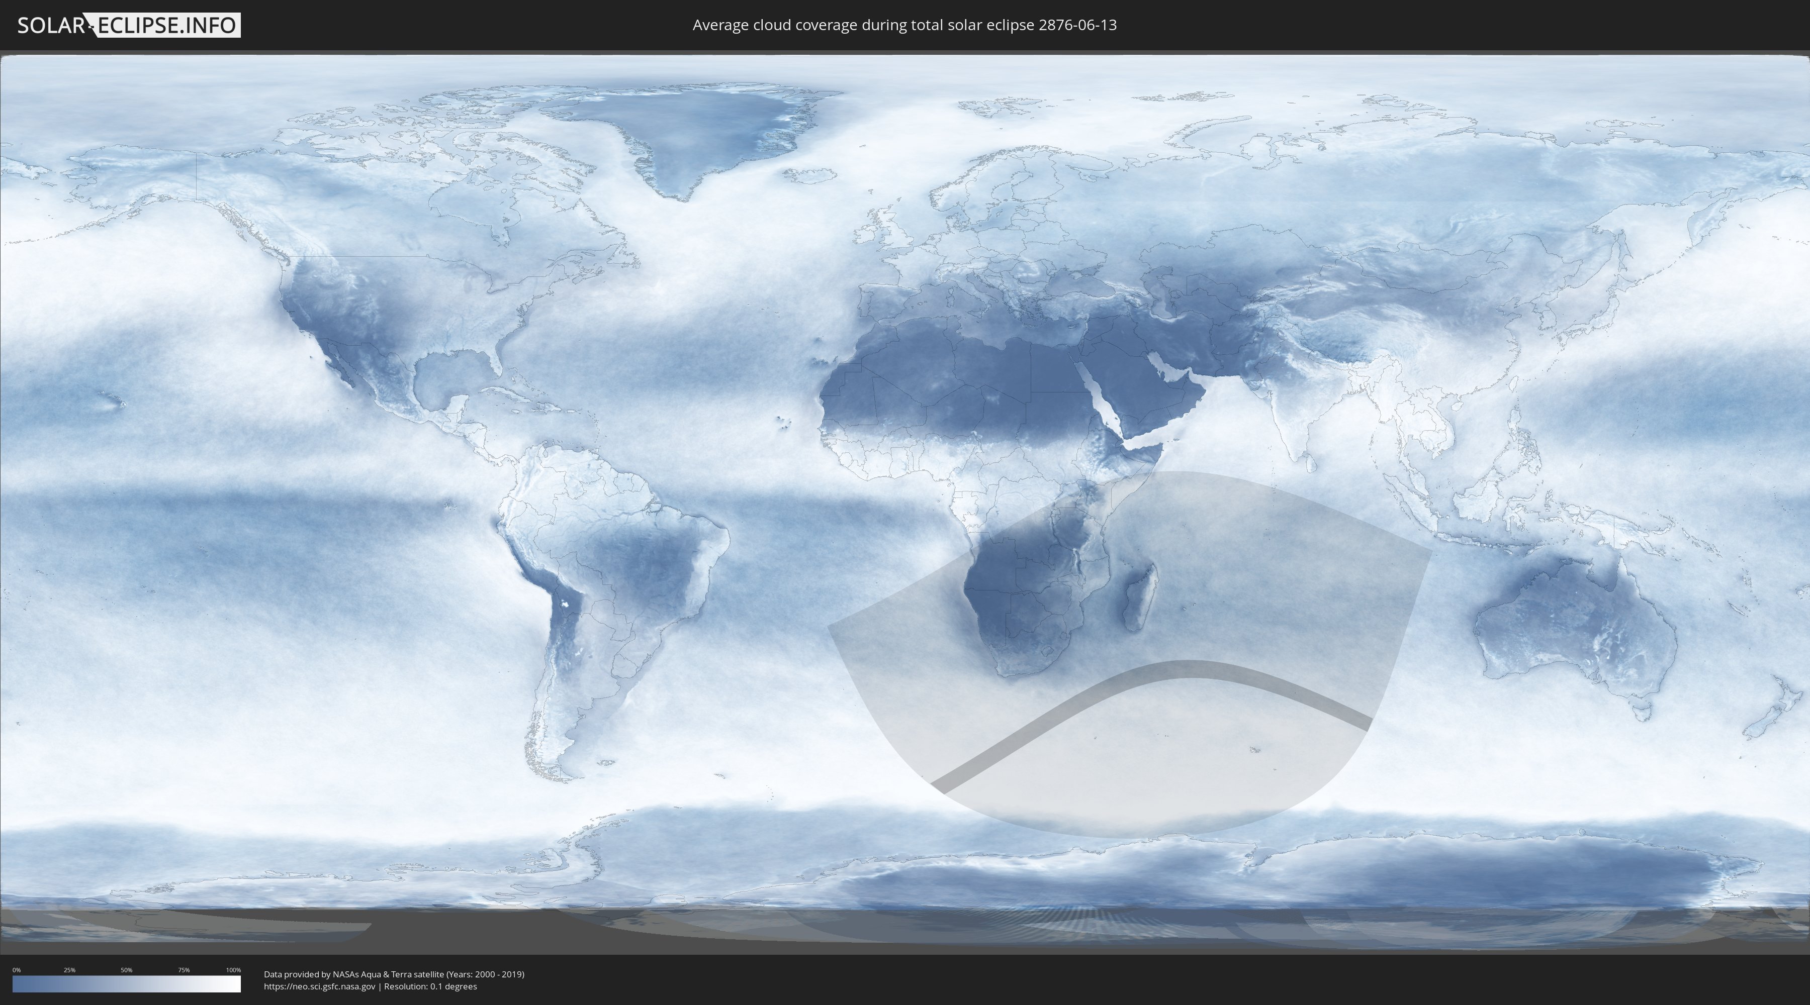Click the '75%' legend label
1810x1005 pixels.
(184, 970)
